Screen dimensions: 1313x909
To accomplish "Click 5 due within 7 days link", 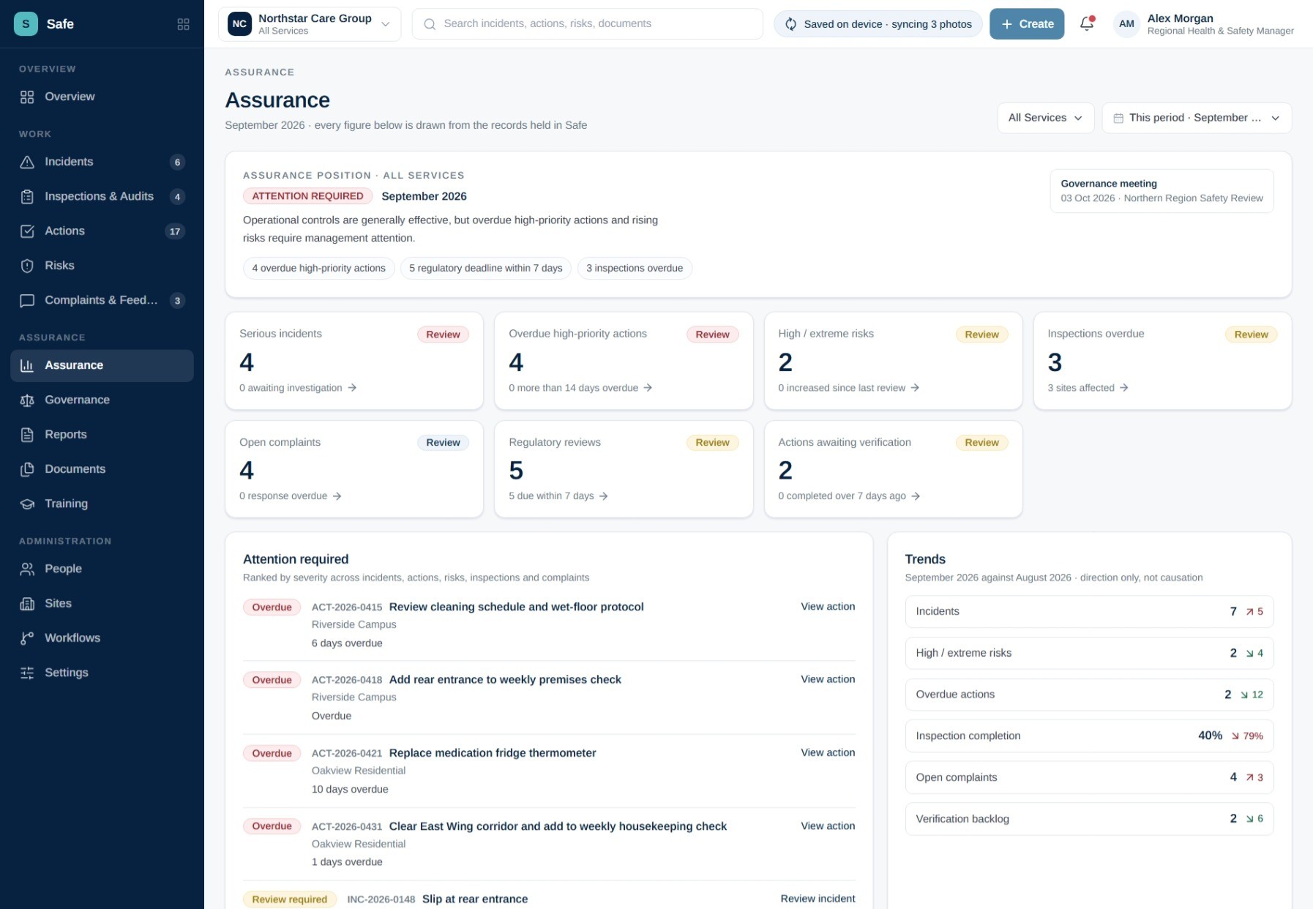I will click(x=558, y=496).
